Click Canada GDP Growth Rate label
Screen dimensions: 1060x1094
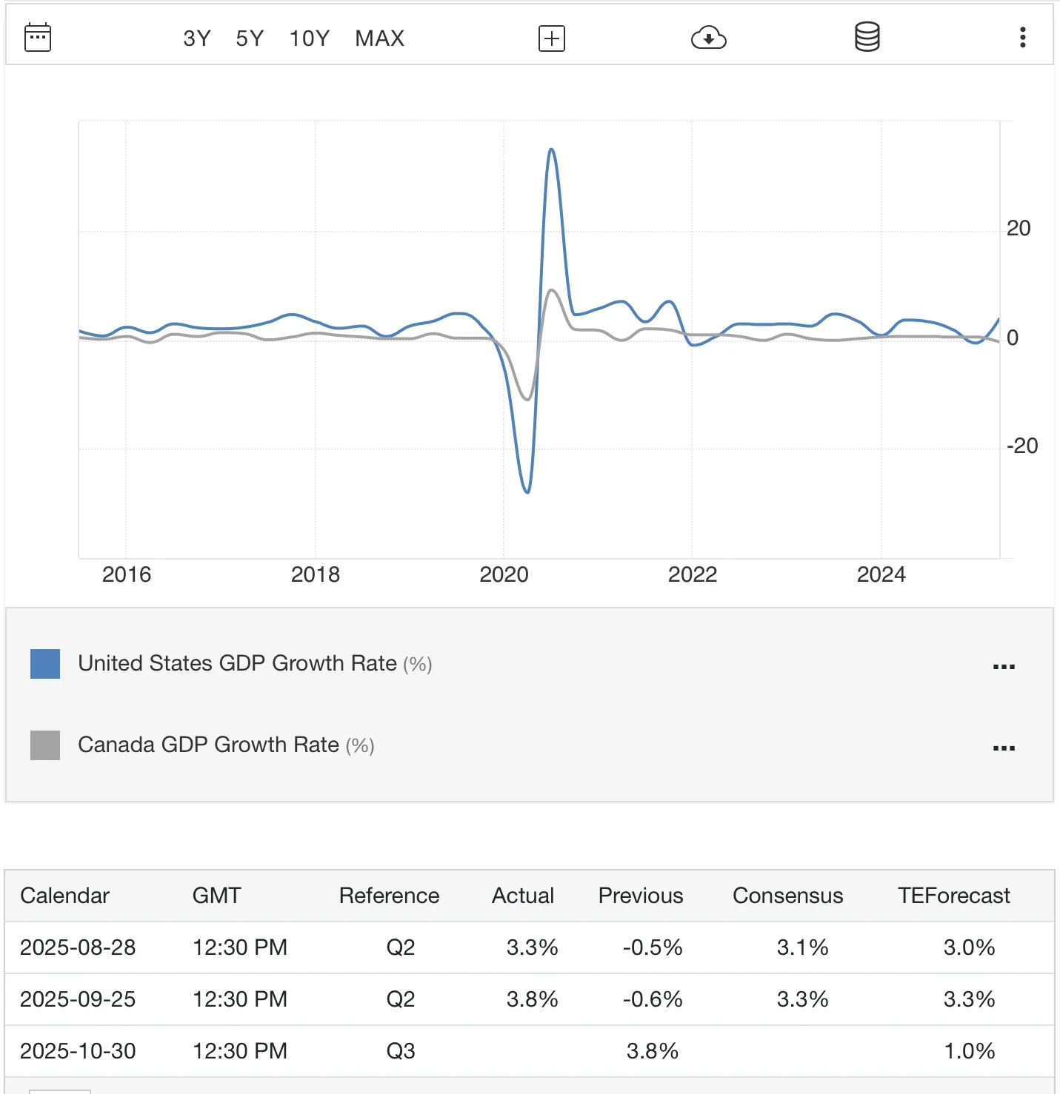tap(208, 745)
